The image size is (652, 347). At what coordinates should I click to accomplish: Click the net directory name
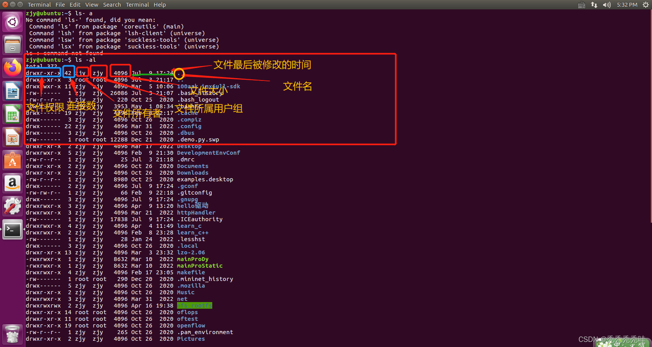182,299
